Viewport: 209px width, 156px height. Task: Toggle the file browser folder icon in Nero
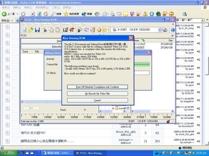point(106,30)
